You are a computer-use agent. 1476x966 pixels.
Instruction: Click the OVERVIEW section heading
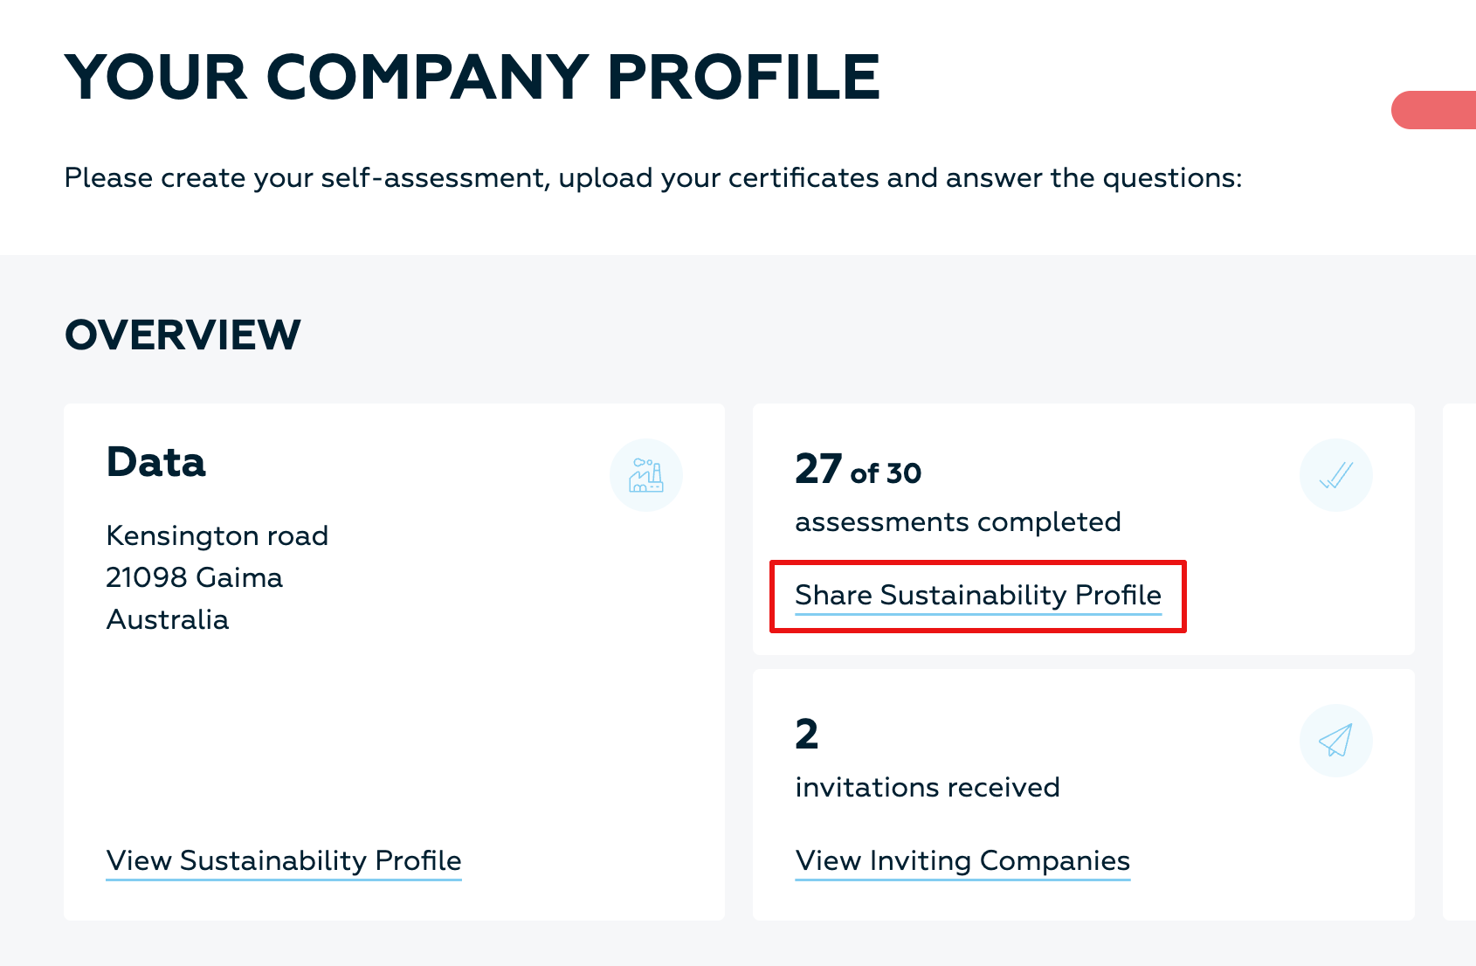tap(183, 335)
